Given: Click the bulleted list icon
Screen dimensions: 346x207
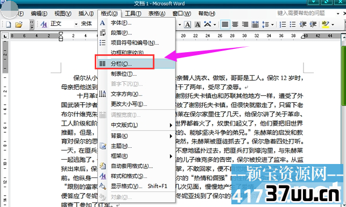Looking at the screenshot, I should click(x=293, y=24).
